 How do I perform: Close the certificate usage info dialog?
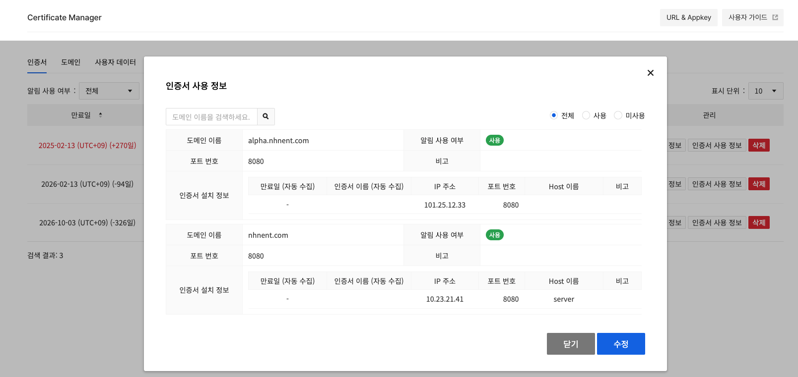tap(650, 73)
